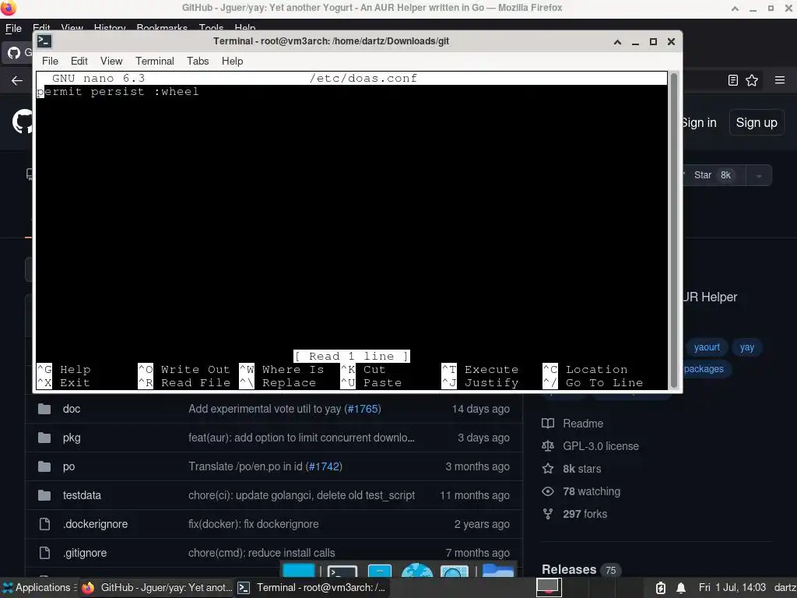Place cursor on 'permit persist :wheel' line
797x598 pixels.
(x=118, y=92)
